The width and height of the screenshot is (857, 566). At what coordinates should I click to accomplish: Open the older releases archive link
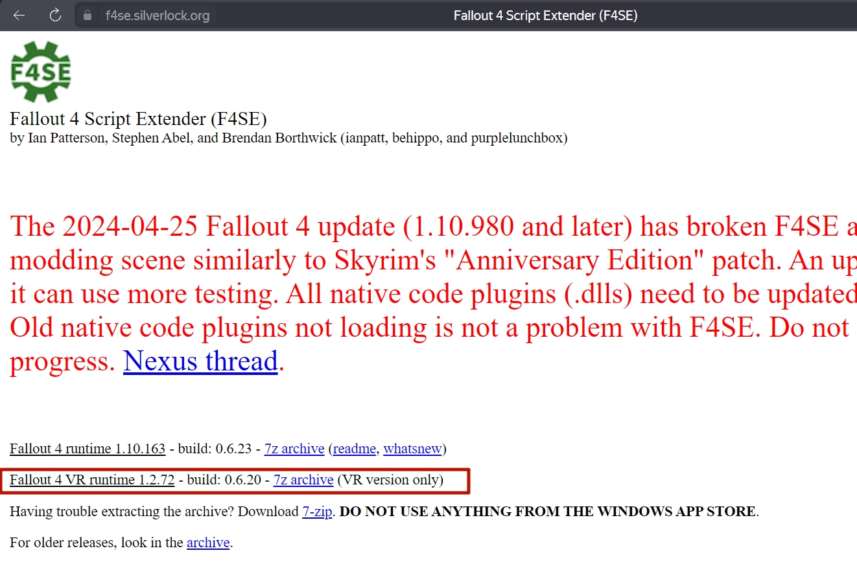pos(208,542)
